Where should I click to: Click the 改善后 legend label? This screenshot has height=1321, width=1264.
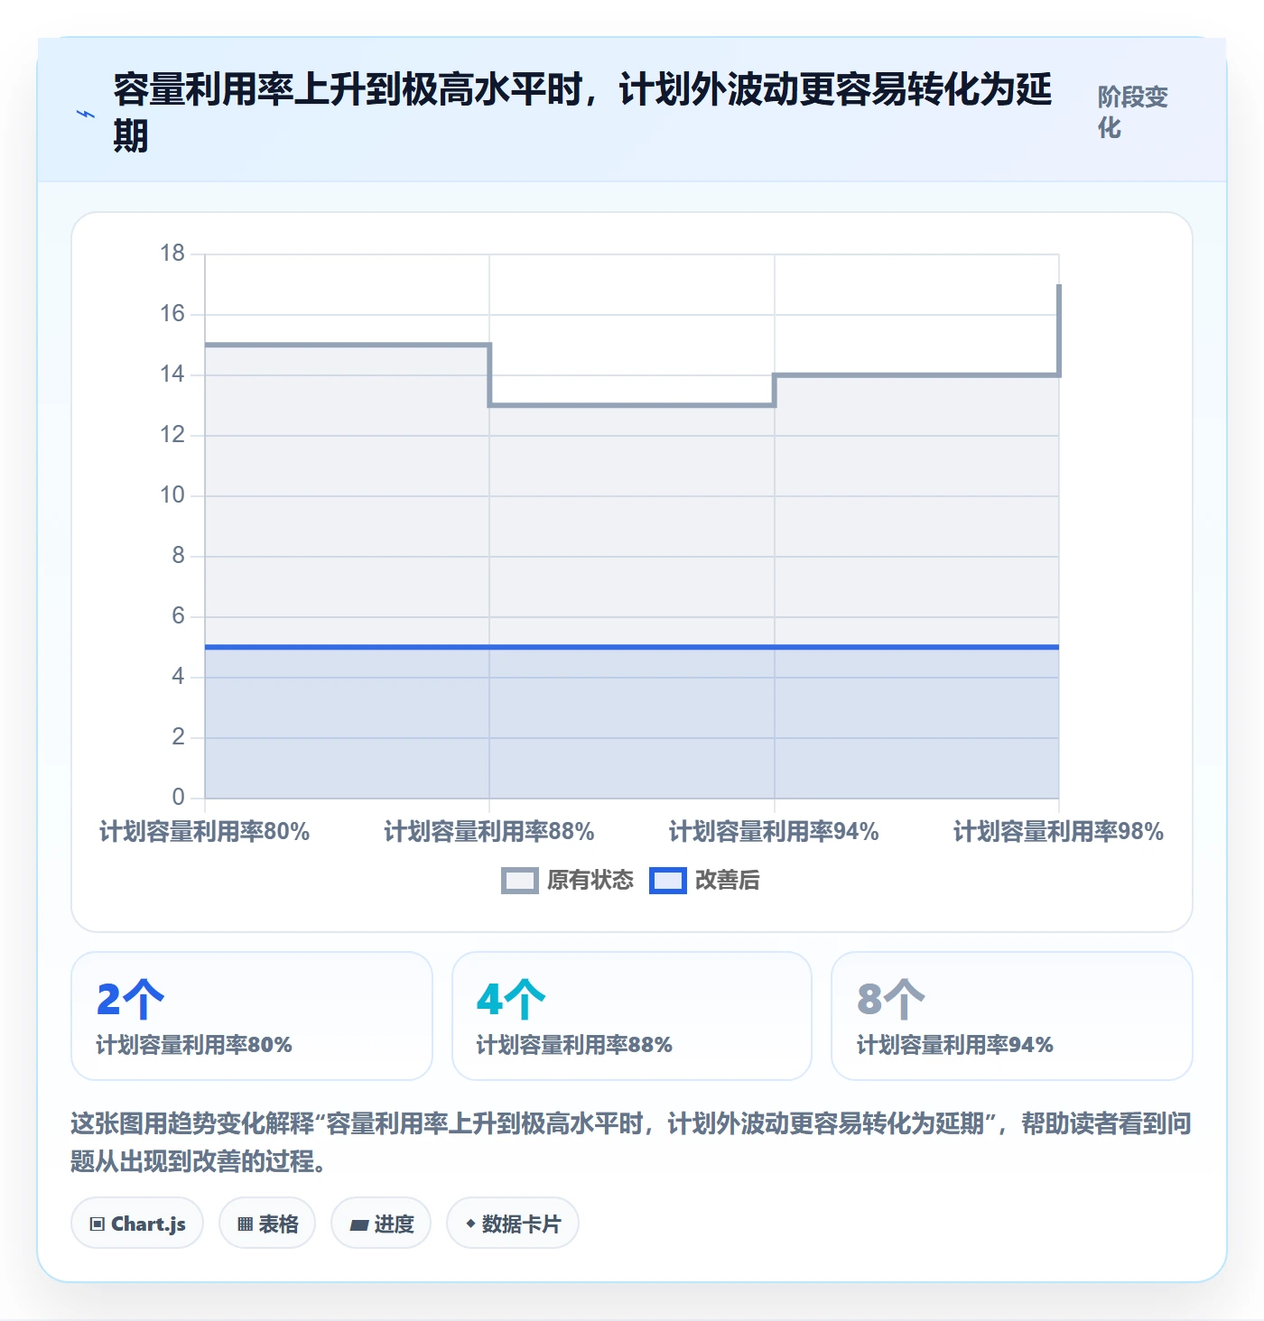coord(728,881)
